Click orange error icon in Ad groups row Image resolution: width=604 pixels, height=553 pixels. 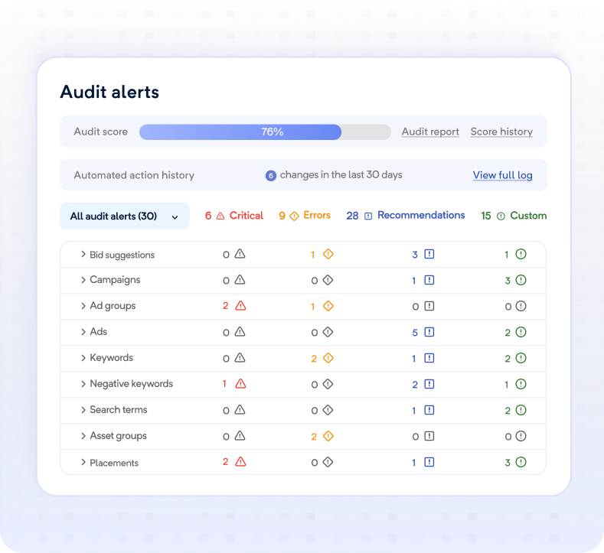[x=328, y=306]
